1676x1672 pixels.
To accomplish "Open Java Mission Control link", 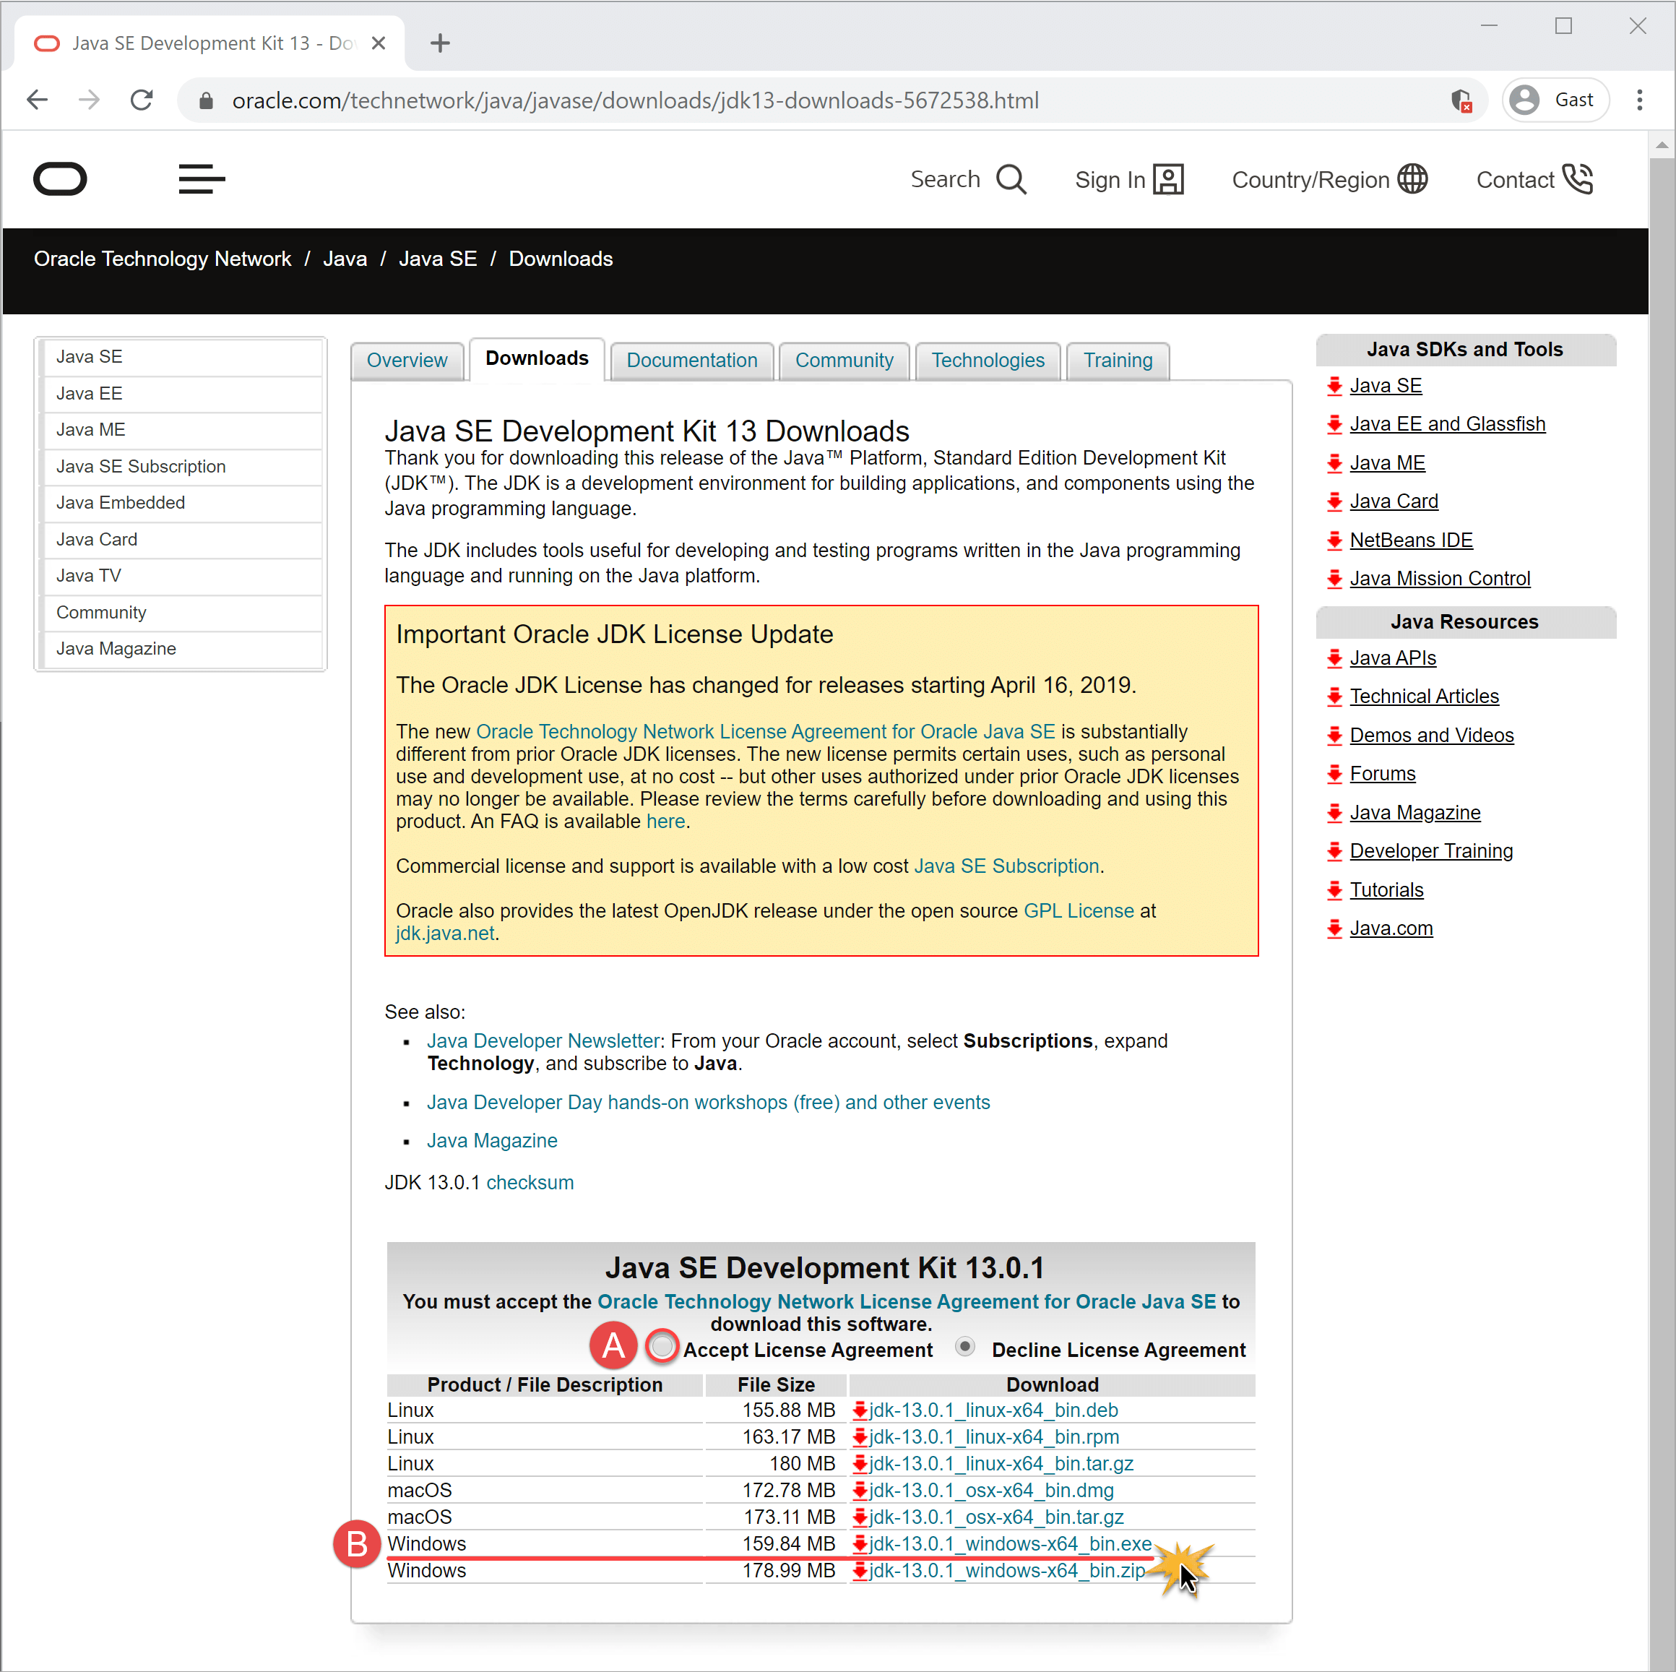I will click(1440, 579).
